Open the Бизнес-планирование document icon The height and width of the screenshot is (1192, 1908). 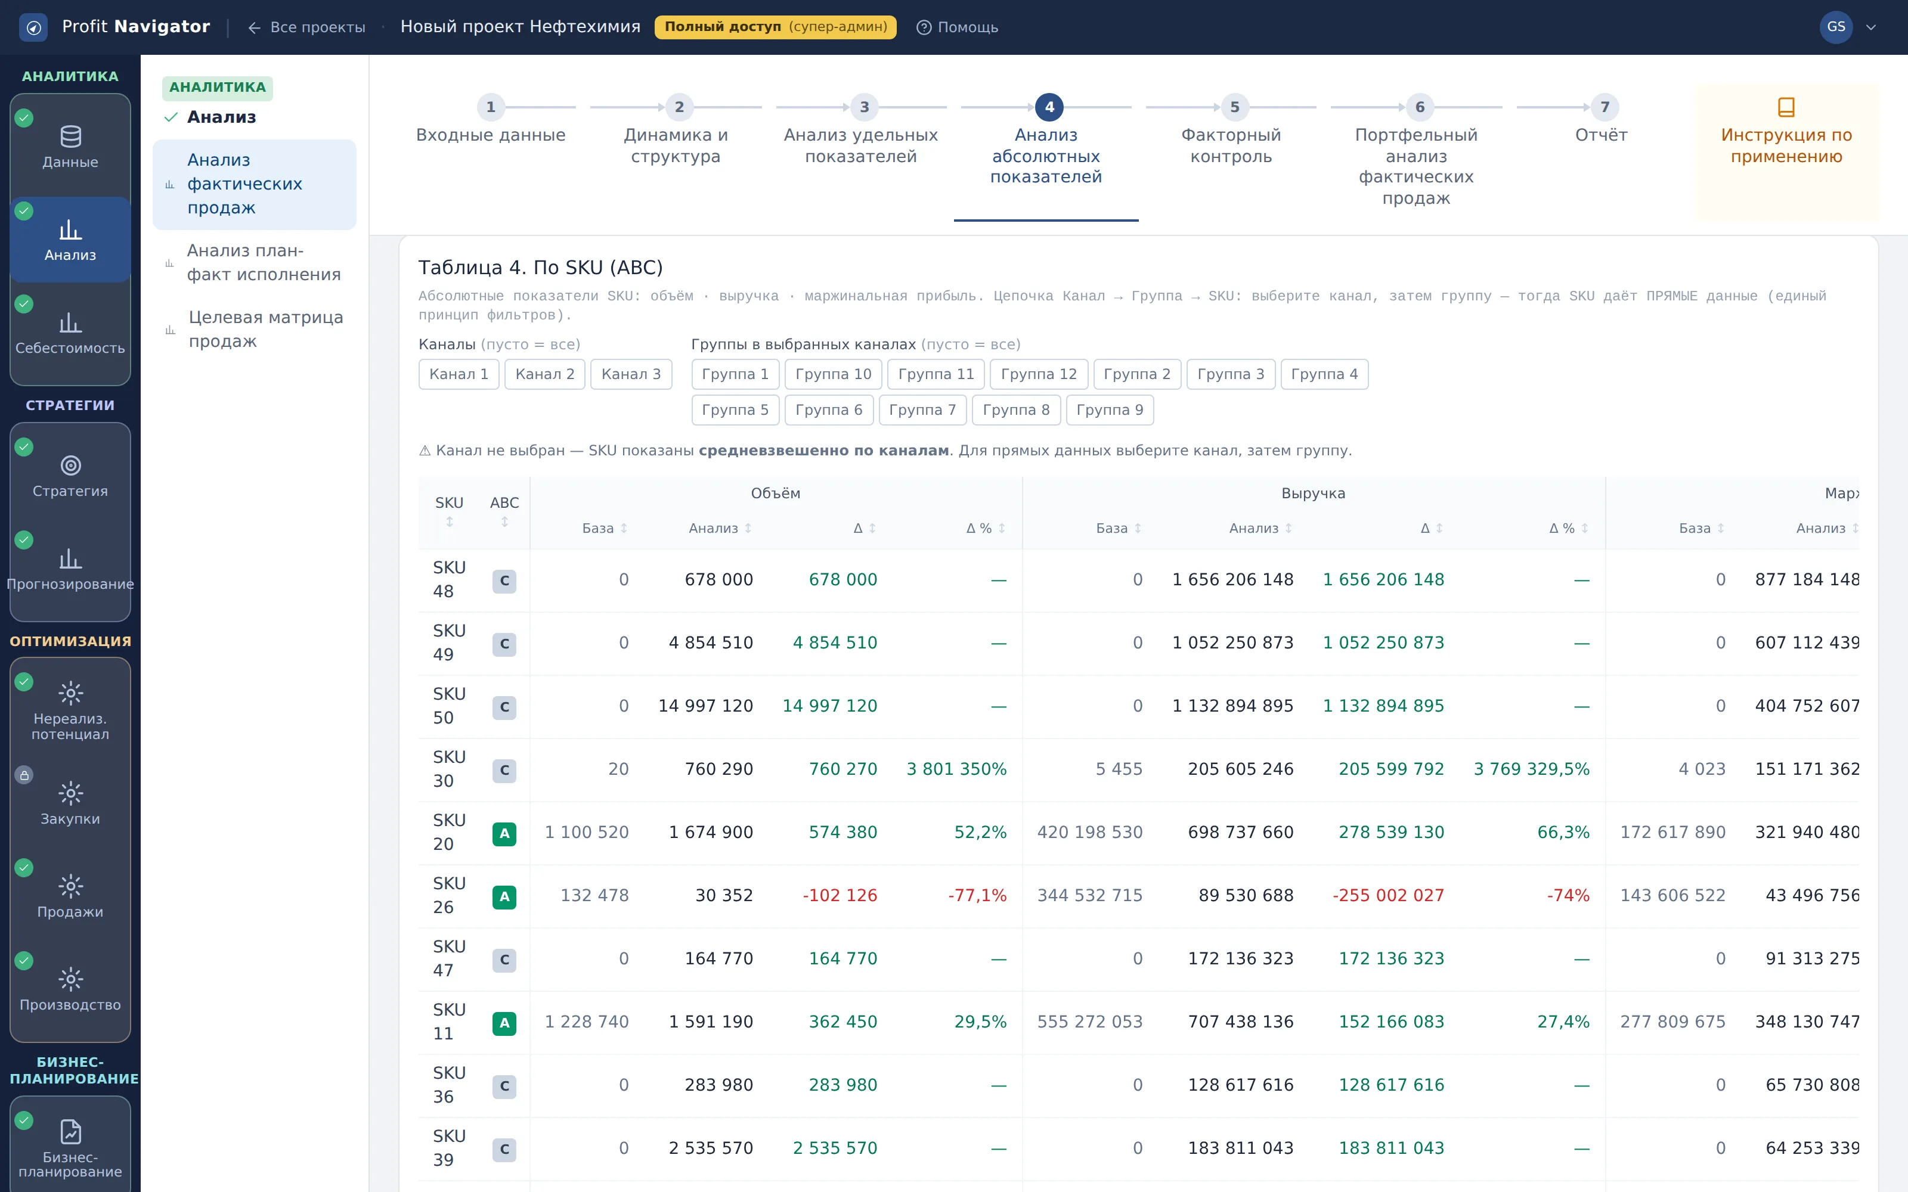pyautogui.click(x=70, y=1131)
